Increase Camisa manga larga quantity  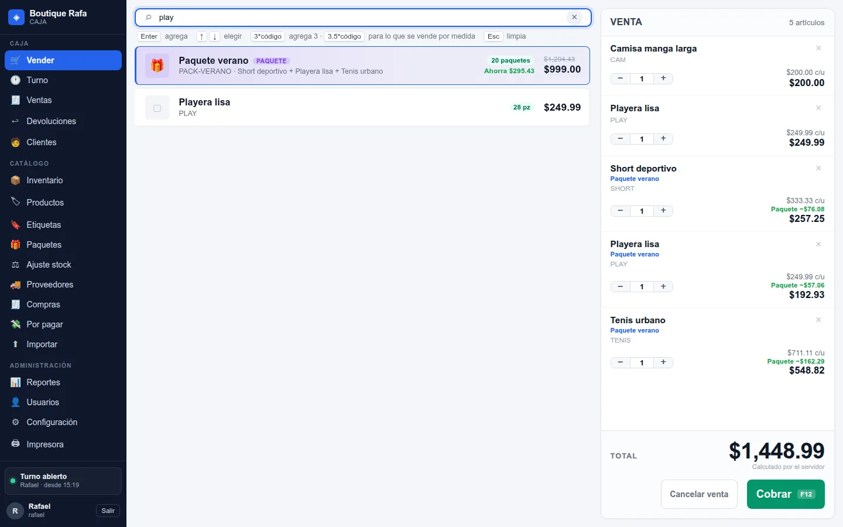coord(663,78)
